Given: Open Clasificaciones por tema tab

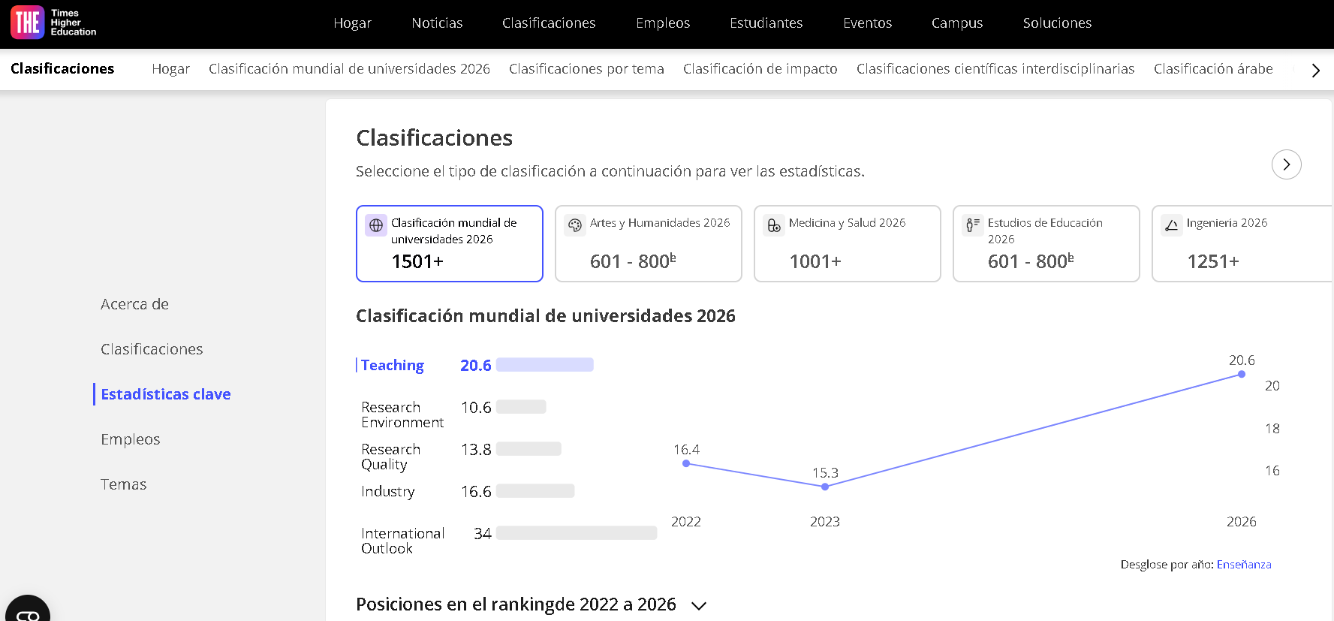Looking at the screenshot, I should coord(586,69).
